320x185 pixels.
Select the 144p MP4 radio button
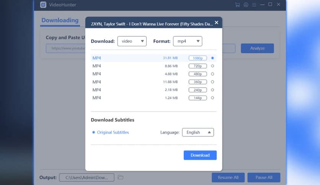[x=212, y=98]
